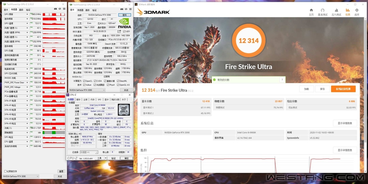Open the 3DMark 主页 home icon

311,12
